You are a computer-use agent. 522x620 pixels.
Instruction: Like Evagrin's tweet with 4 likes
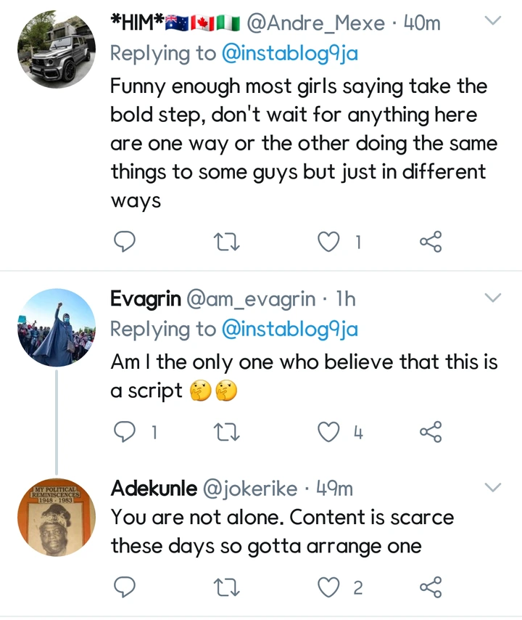(330, 433)
